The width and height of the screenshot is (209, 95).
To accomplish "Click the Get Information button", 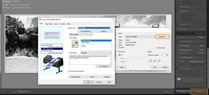I will pos(86,31).
